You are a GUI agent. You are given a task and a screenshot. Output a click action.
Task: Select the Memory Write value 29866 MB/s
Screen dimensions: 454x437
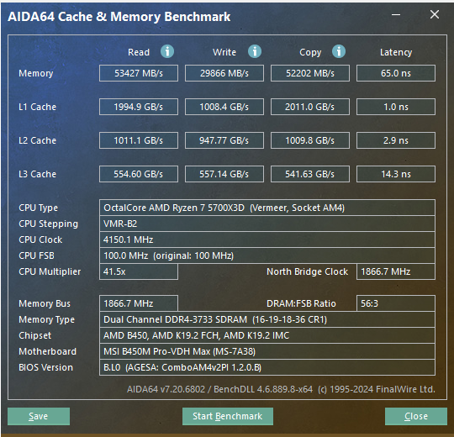pyautogui.click(x=224, y=73)
